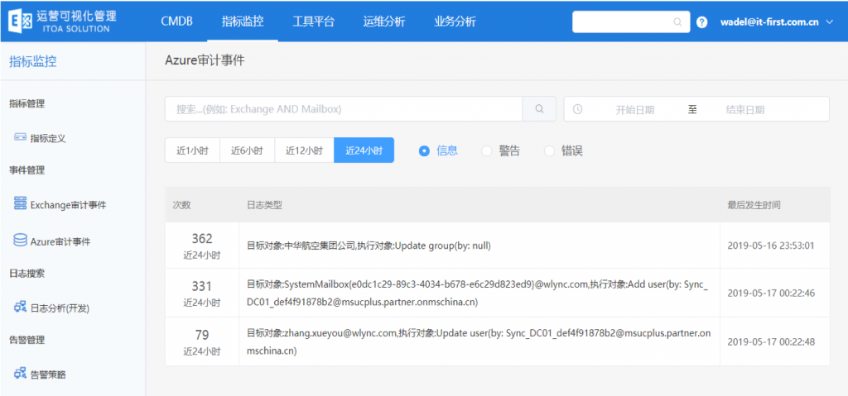Image resolution: width=848 pixels, height=396 pixels.
Task: Switch to 指标监控 tab
Action: point(243,21)
